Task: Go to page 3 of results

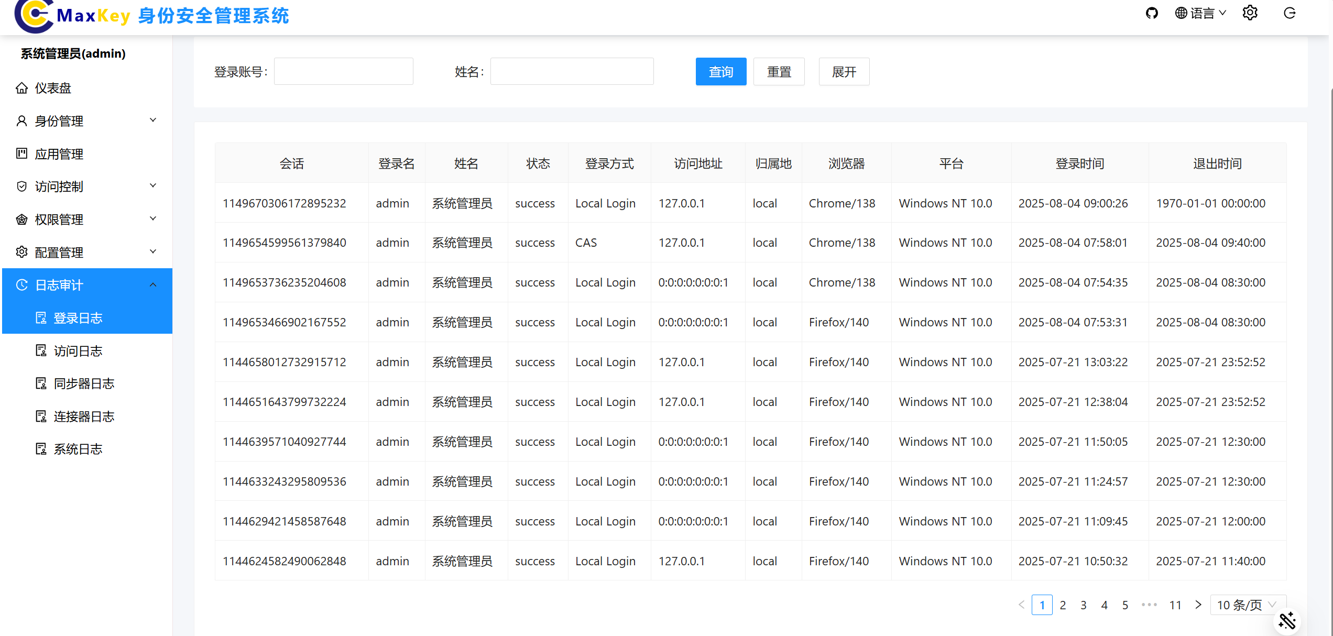Action: pyautogui.click(x=1083, y=605)
